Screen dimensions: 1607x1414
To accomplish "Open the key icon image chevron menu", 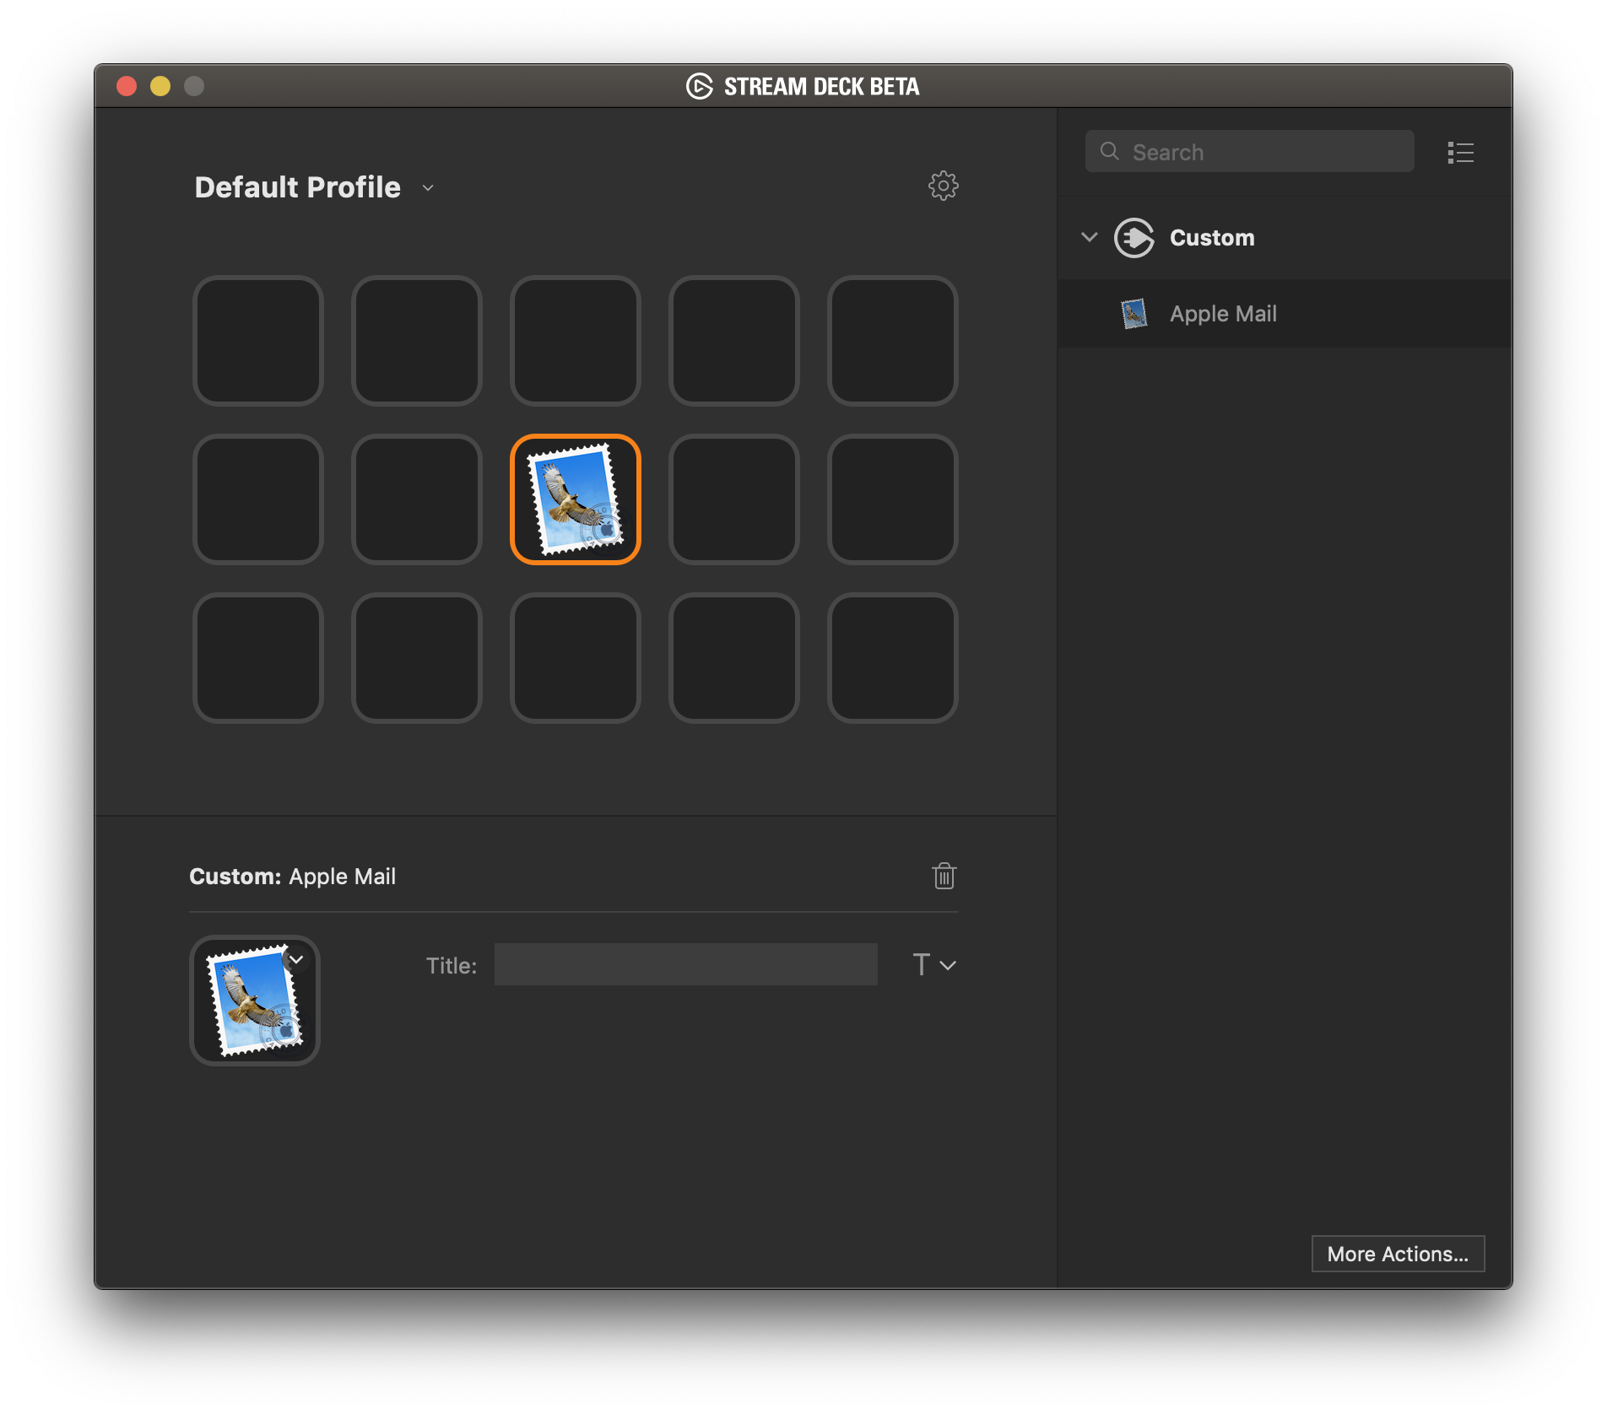I will (x=296, y=959).
